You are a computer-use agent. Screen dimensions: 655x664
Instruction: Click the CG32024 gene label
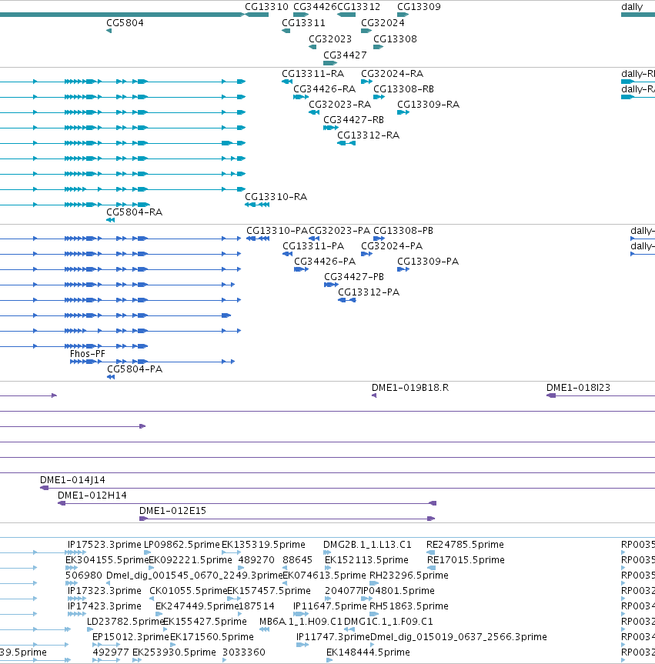[x=383, y=23]
